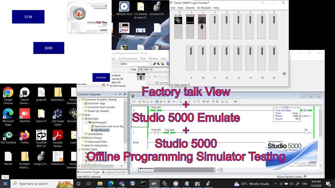Click the controller keyswitch REM icon
The width and height of the screenshot is (335, 188).
pyautogui.click(x=141, y=77)
